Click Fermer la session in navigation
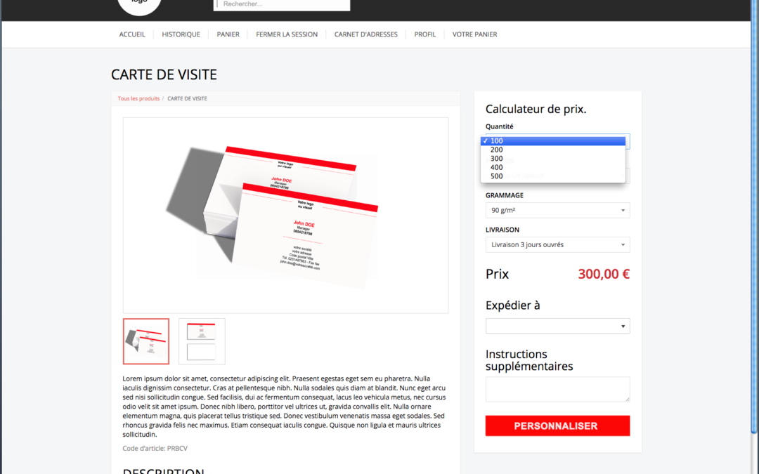This screenshot has width=759, height=474. point(287,34)
